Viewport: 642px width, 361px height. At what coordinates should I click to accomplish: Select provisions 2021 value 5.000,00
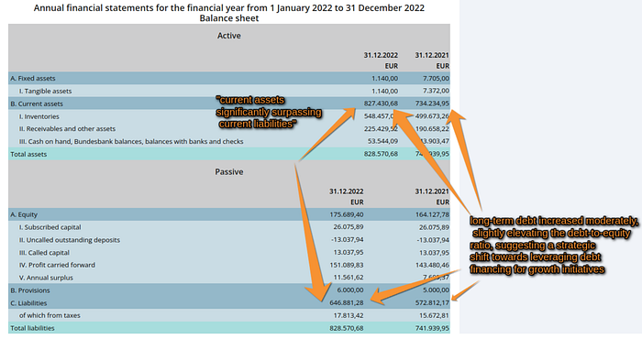click(x=436, y=290)
